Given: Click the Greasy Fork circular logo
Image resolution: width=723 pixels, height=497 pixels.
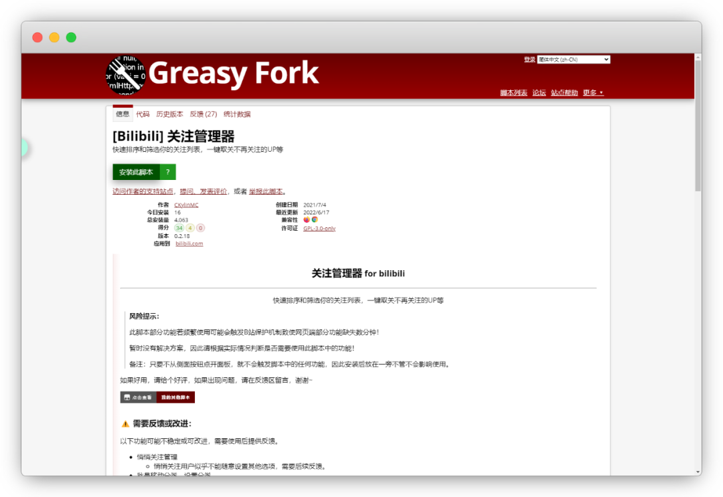Looking at the screenshot, I should pyautogui.click(x=125, y=76).
